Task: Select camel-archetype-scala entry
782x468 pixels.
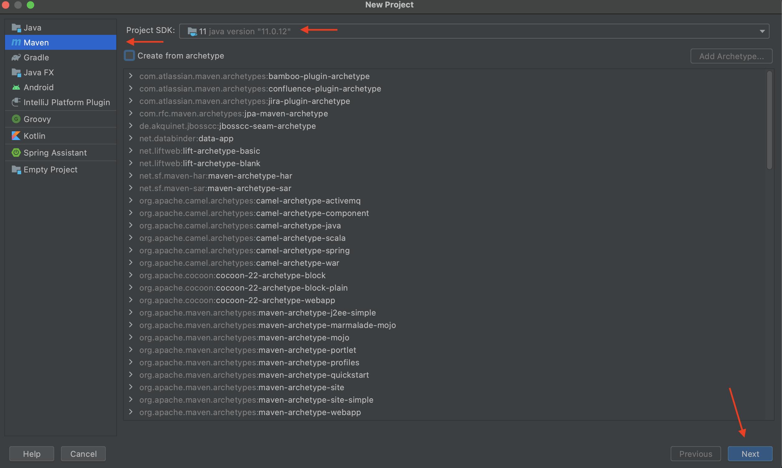Action: point(242,238)
